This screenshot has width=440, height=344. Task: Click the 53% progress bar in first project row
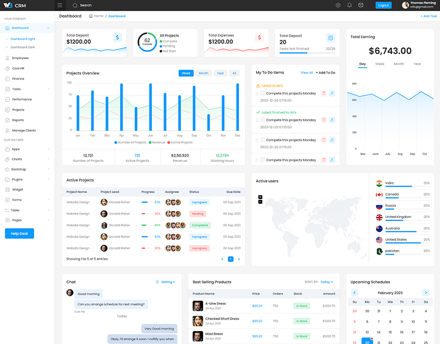[x=147, y=202]
